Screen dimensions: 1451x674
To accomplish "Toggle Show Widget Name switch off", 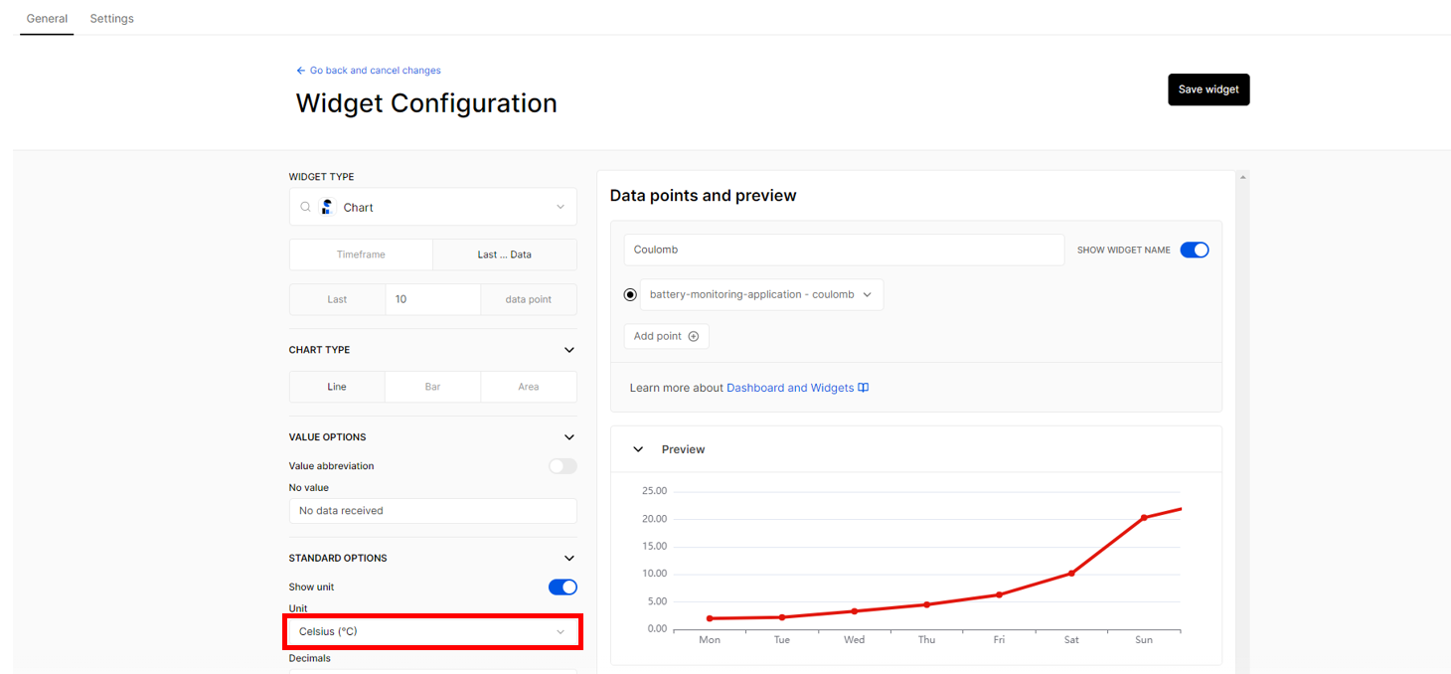I will (1195, 250).
